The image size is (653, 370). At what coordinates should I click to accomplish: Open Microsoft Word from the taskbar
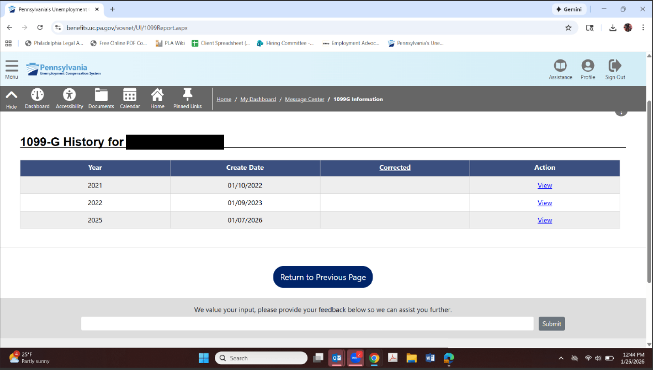[430, 358]
